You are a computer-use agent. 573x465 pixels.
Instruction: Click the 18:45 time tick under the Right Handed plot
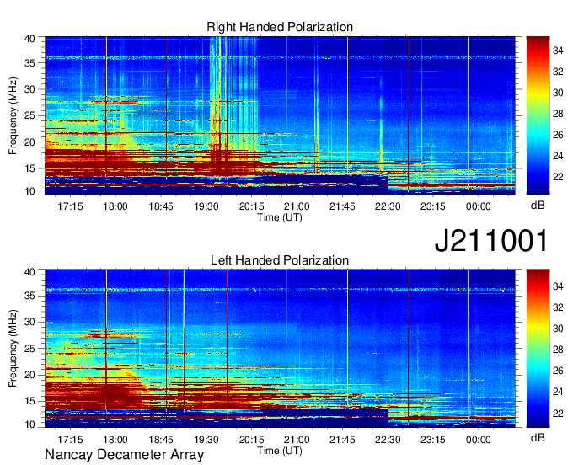coord(161,206)
